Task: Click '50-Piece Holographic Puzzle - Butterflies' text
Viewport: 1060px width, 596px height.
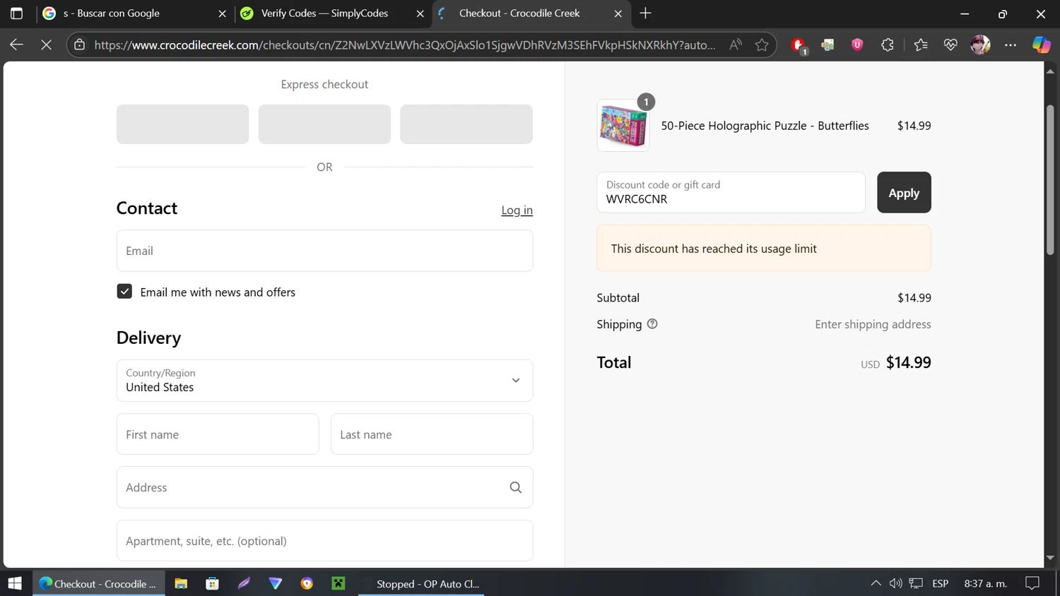Action: coord(765,126)
